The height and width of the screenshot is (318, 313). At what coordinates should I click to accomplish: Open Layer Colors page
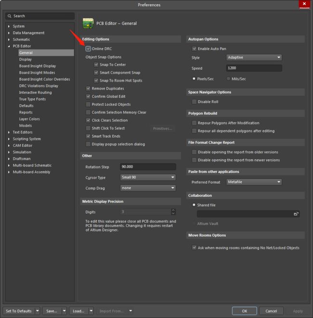[x=29, y=119]
